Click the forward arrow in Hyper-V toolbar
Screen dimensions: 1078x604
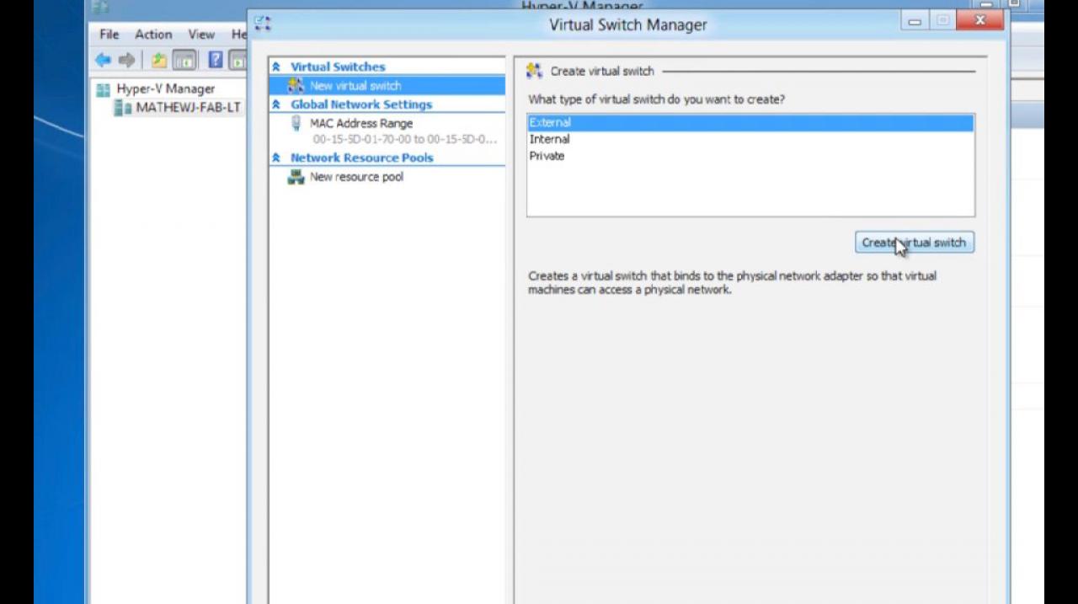tap(127, 60)
